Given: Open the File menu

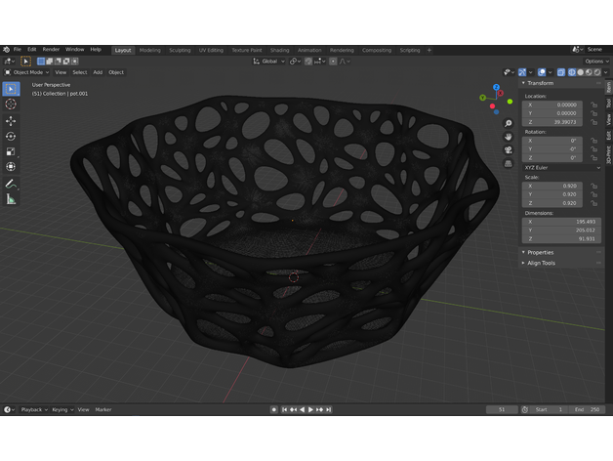Looking at the screenshot, I should 18,49.
